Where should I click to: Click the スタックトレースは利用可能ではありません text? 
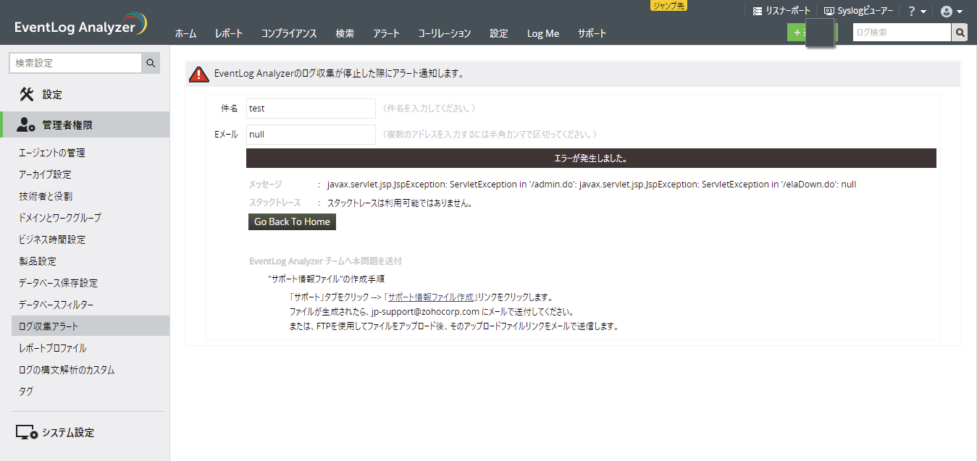click(400, 203)
